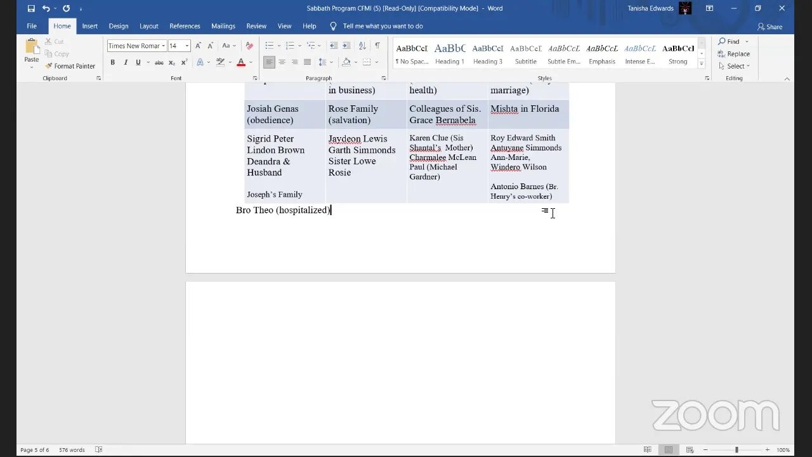The height and width of the screenshot is (457, 812).
Task: Apply the Subtitle style
Action: pyautogui.click(x=525, y=54)
